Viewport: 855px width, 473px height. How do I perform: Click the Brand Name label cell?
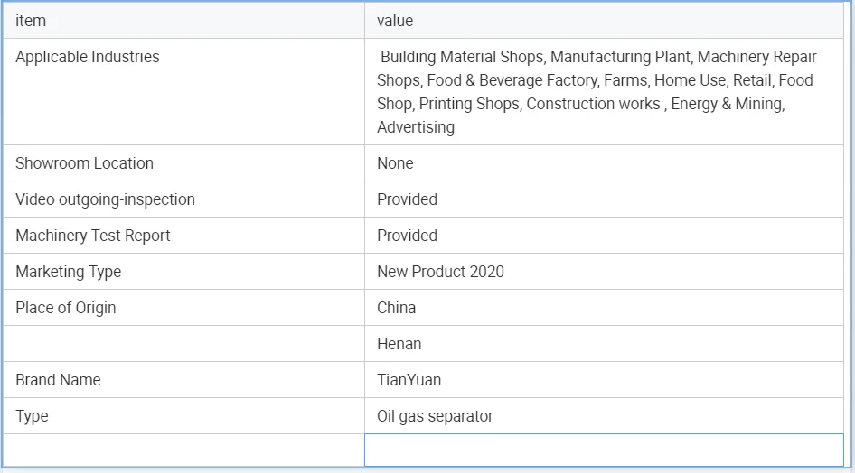[58, 380]
